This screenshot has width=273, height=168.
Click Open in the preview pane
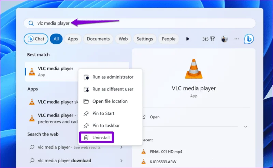pos(155,117)
